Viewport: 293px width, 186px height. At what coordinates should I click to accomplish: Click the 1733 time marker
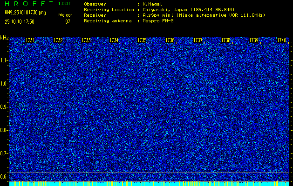(x=86, y=41)
